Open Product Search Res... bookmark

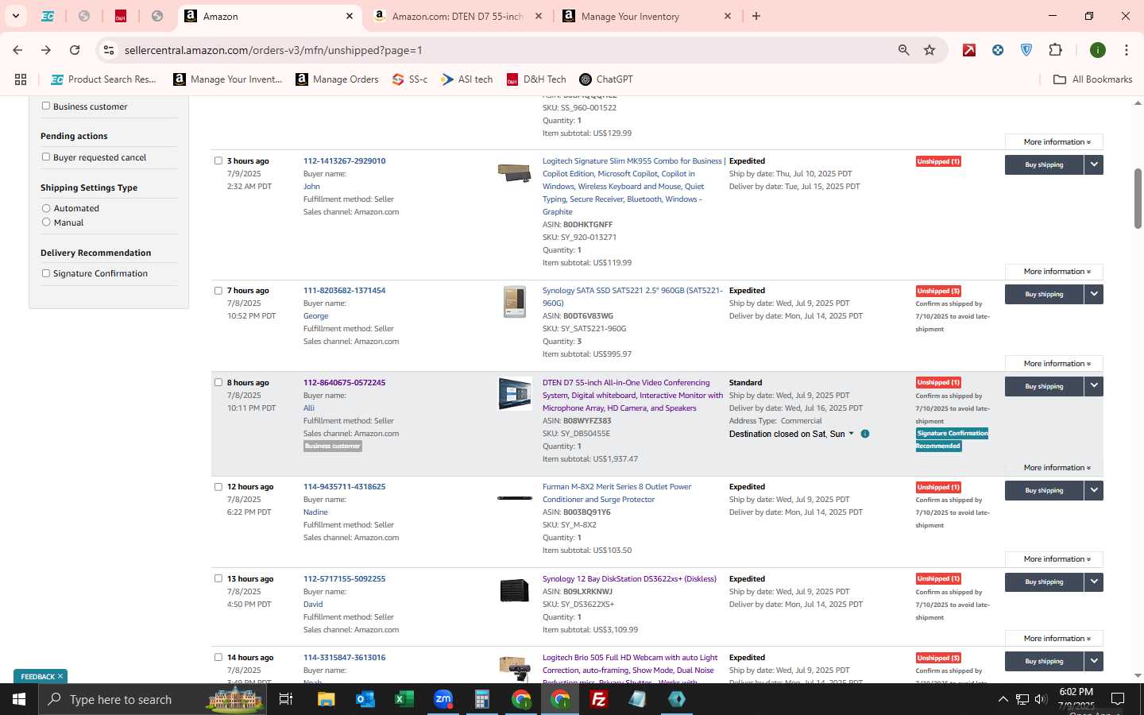[x=103, y=79]
